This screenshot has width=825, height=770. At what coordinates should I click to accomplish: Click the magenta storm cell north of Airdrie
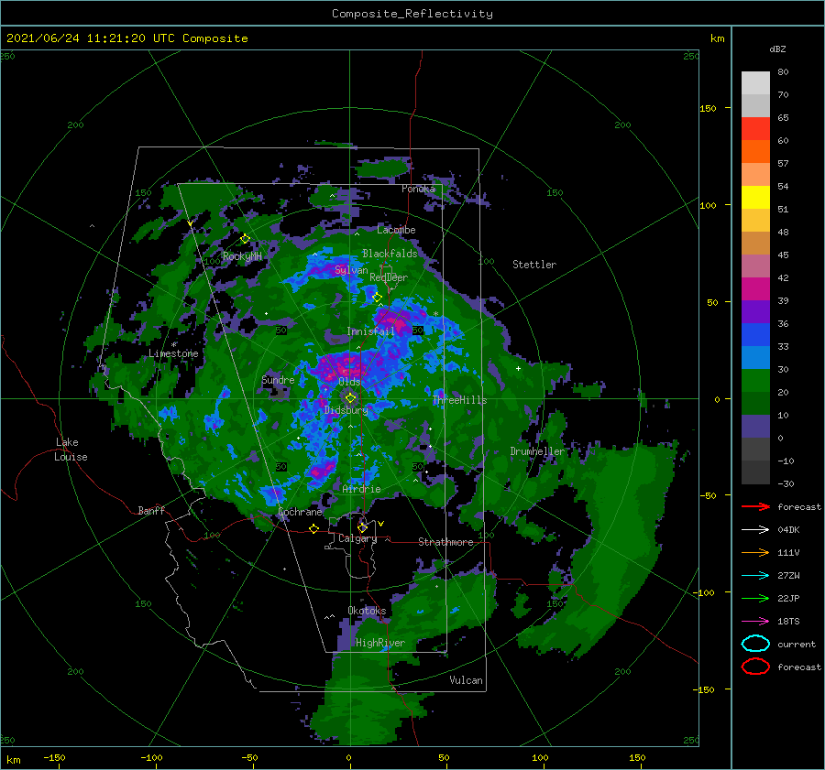tap(322, 470)
